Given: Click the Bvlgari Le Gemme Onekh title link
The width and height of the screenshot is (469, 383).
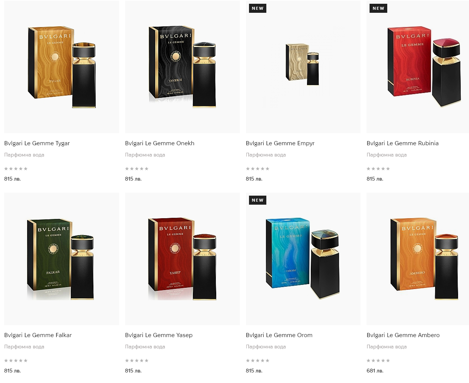Looking at the screenshot, I should point(160,143).
